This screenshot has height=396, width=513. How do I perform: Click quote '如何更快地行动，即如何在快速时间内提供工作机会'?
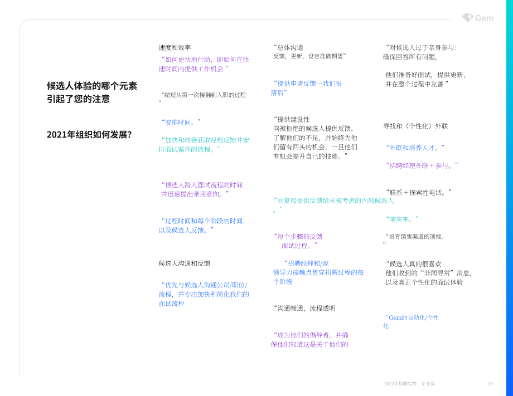[x=204, y=64]
